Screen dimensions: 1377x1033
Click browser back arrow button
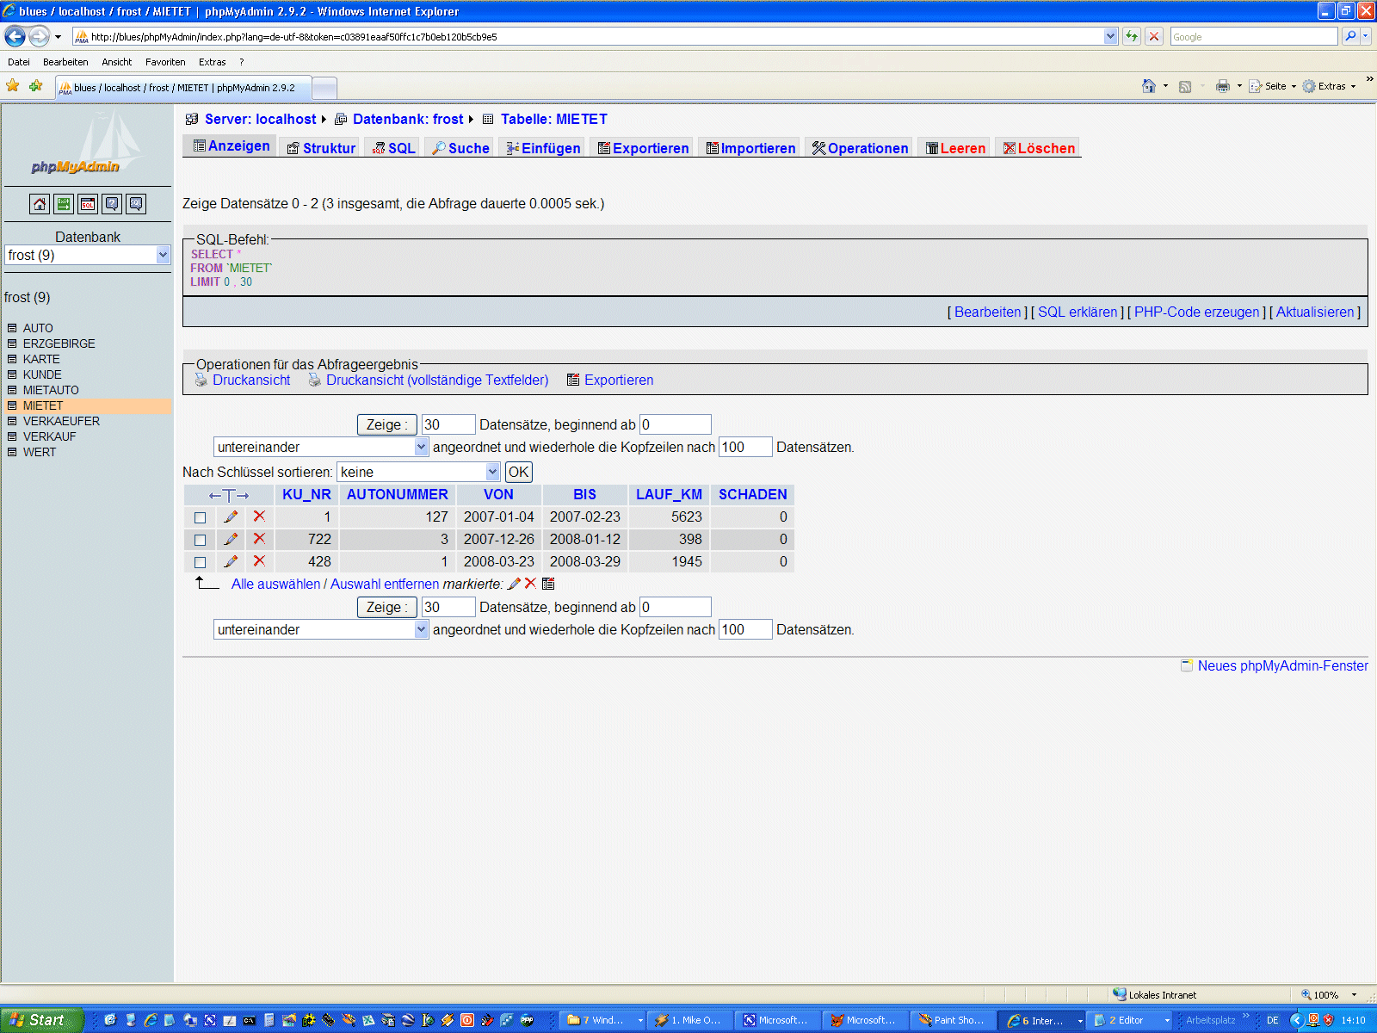pos(15,36)
